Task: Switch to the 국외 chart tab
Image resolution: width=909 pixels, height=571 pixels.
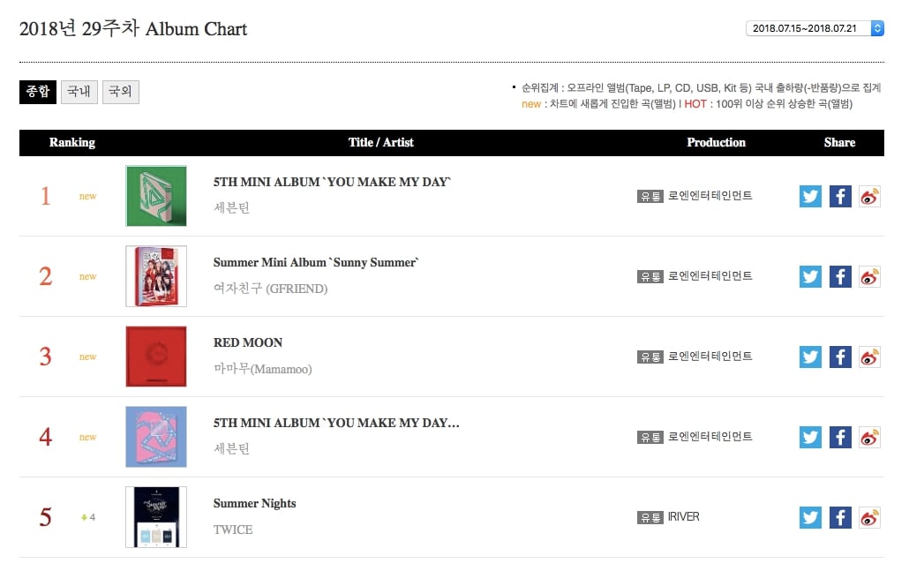Action: [x=121, y=92]
